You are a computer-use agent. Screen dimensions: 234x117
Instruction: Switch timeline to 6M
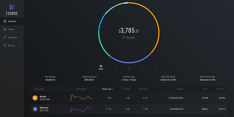pos(129,69)
